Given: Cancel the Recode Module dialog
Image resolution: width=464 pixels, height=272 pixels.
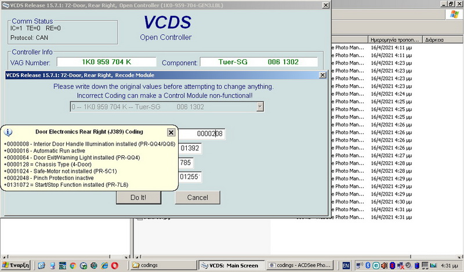Looking at the screenshot, I should coord(197,197).
